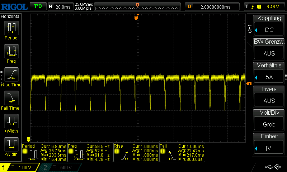The height and width of the screenshot is (172, 287).
Task: Select channel 2 label at 500 V
Action: (60, 167)
